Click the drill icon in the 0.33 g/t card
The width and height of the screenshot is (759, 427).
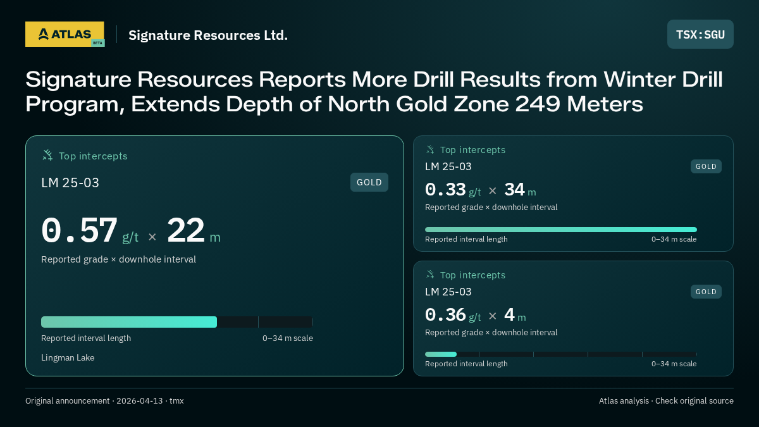tap(430, 149)
